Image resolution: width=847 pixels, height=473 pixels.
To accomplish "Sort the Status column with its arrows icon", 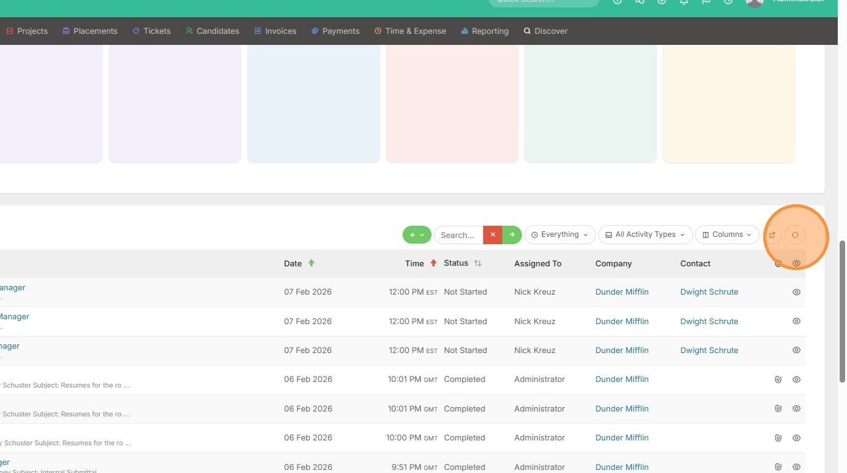I will pos(478,263).
